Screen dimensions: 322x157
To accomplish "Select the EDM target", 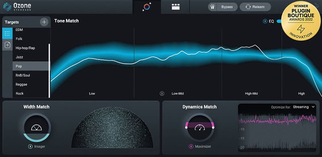I will [31, 30].
